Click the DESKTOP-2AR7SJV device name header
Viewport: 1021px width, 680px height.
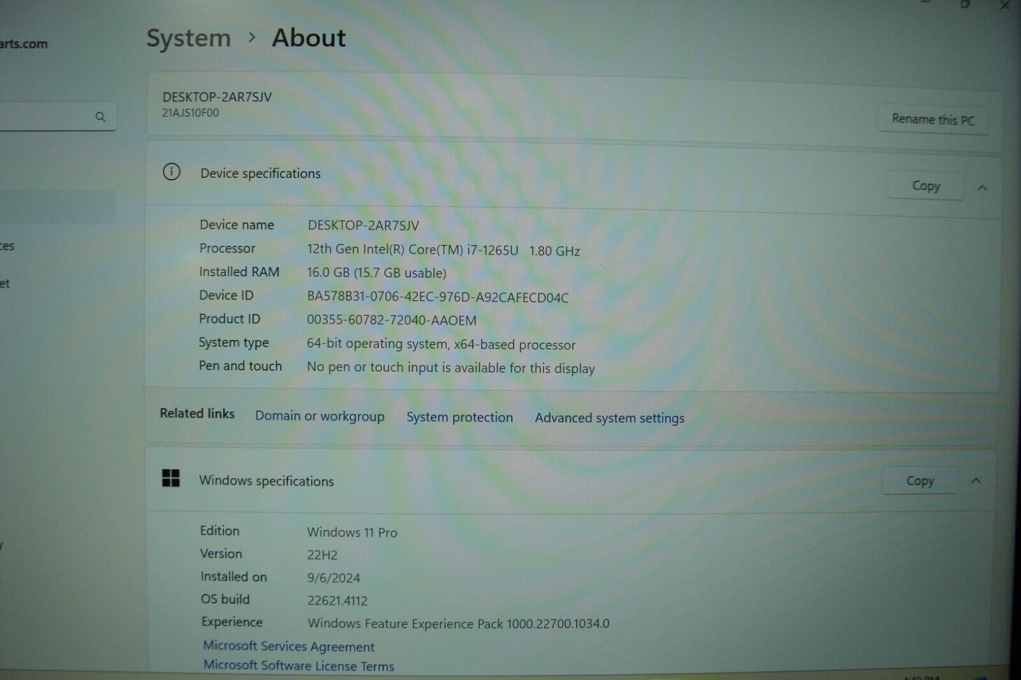[217, 98]
